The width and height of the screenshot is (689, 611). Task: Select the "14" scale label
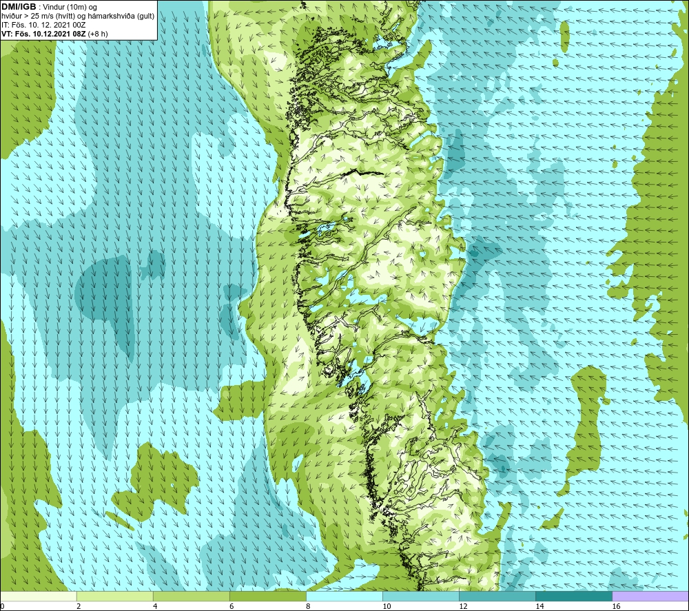coord(539,607)
